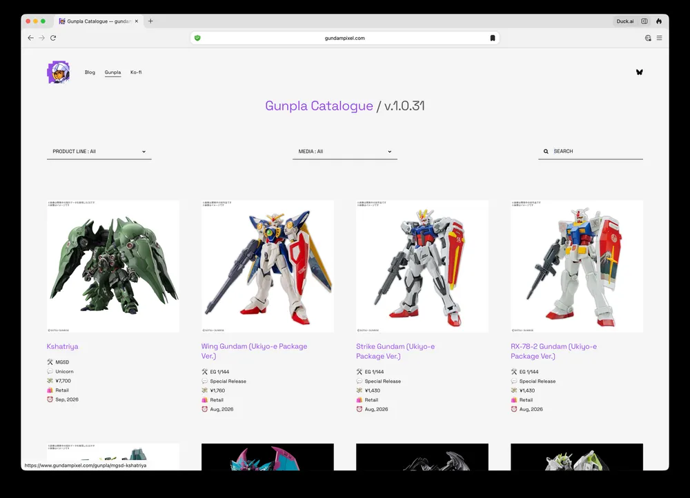Open the Bluesky butterfly icon link

(639, 72)
